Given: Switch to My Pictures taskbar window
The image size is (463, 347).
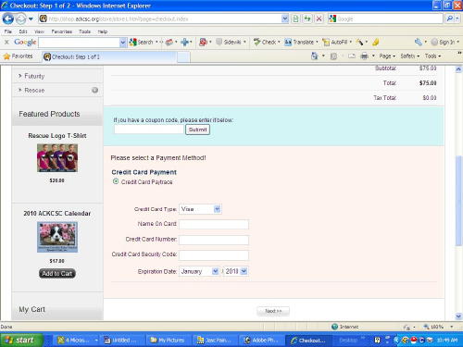Looking at the screenshot, I should coord(169,340).
